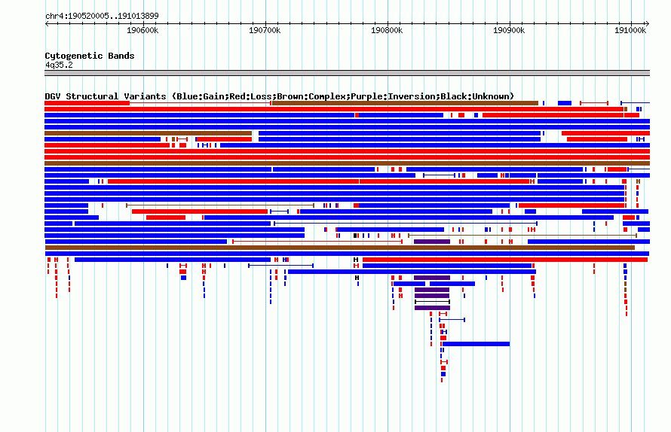Click the black-outlined unknown variant between the purple bars
This screenshot has height=432, width=671.
[432, 302]
